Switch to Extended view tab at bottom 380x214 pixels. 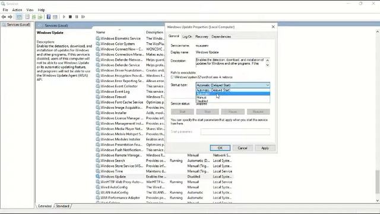click(45, 206)
